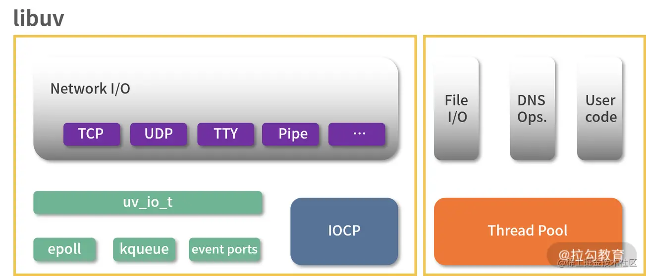Select the event ports block

point(224,249)
